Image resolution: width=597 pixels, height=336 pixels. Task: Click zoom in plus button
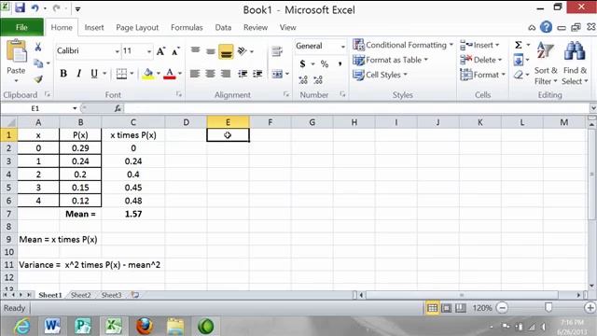coord(590,308)
